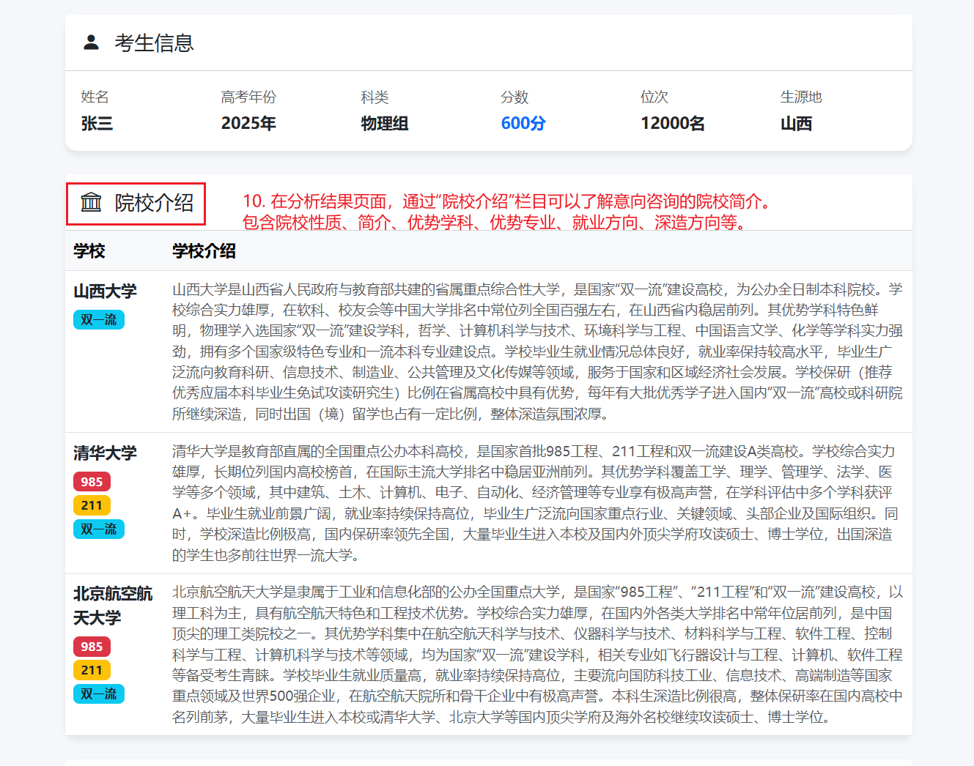Select the 清华大学 school name
974x766 pixels.
click(105, 453)
